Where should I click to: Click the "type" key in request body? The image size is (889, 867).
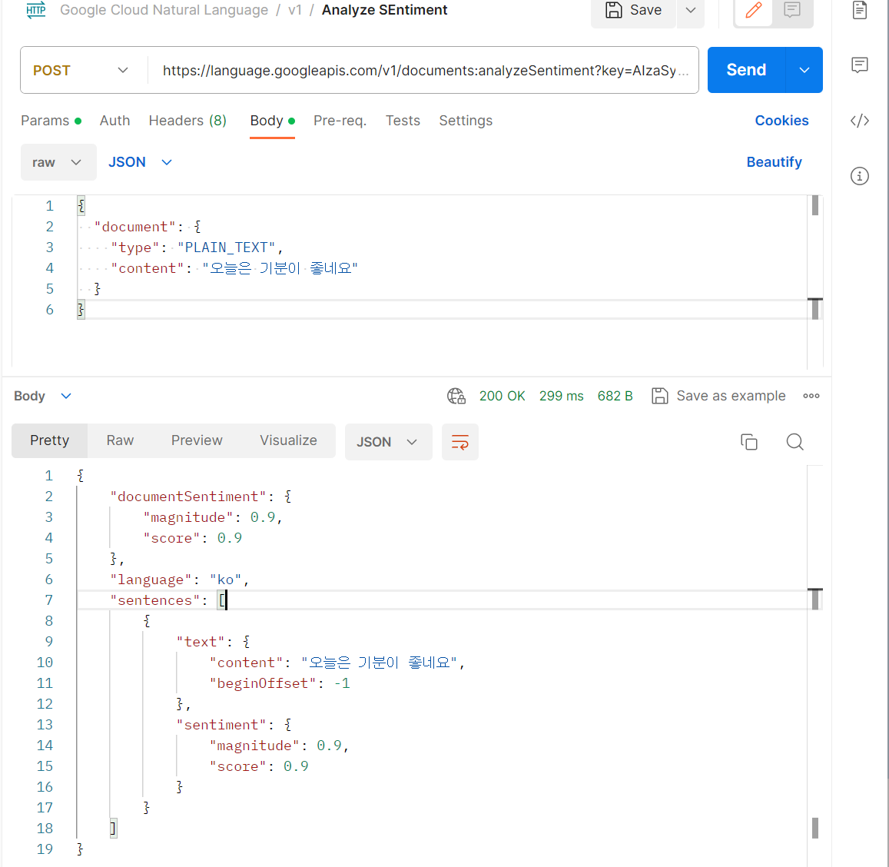[x=135, y=247]
